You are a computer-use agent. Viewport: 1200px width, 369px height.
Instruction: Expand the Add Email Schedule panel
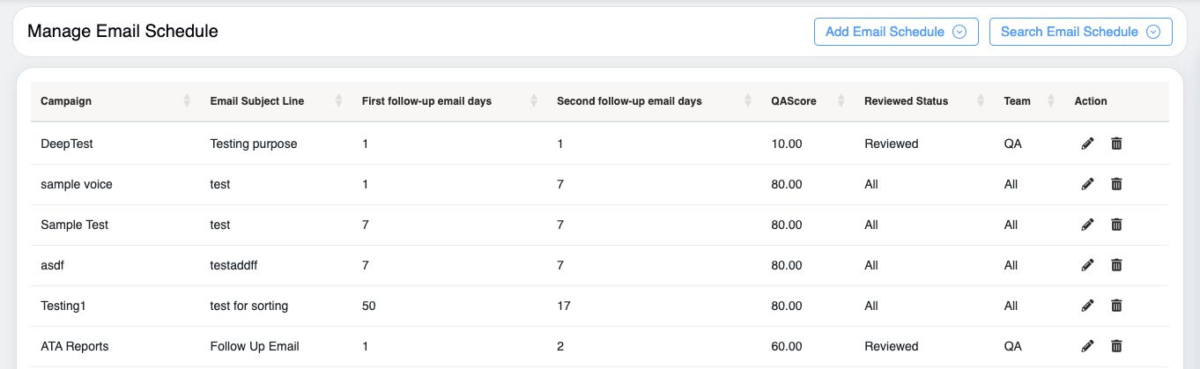(895, 32)
